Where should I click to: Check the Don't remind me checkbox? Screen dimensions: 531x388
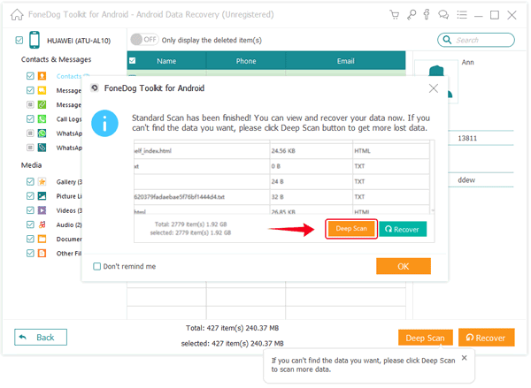point(96,267)
